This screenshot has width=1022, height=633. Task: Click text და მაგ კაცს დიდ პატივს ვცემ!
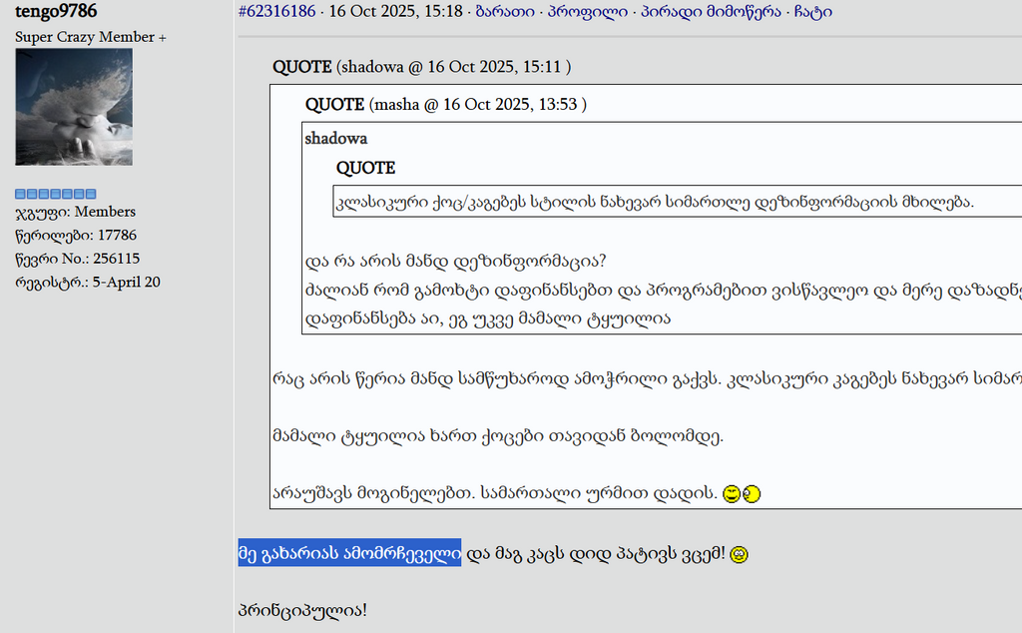tap(596, 553)
